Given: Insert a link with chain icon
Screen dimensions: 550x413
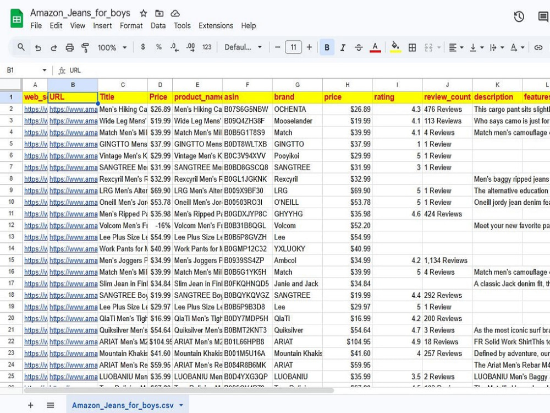Looking at the screenshot, I should click(538, 47).
